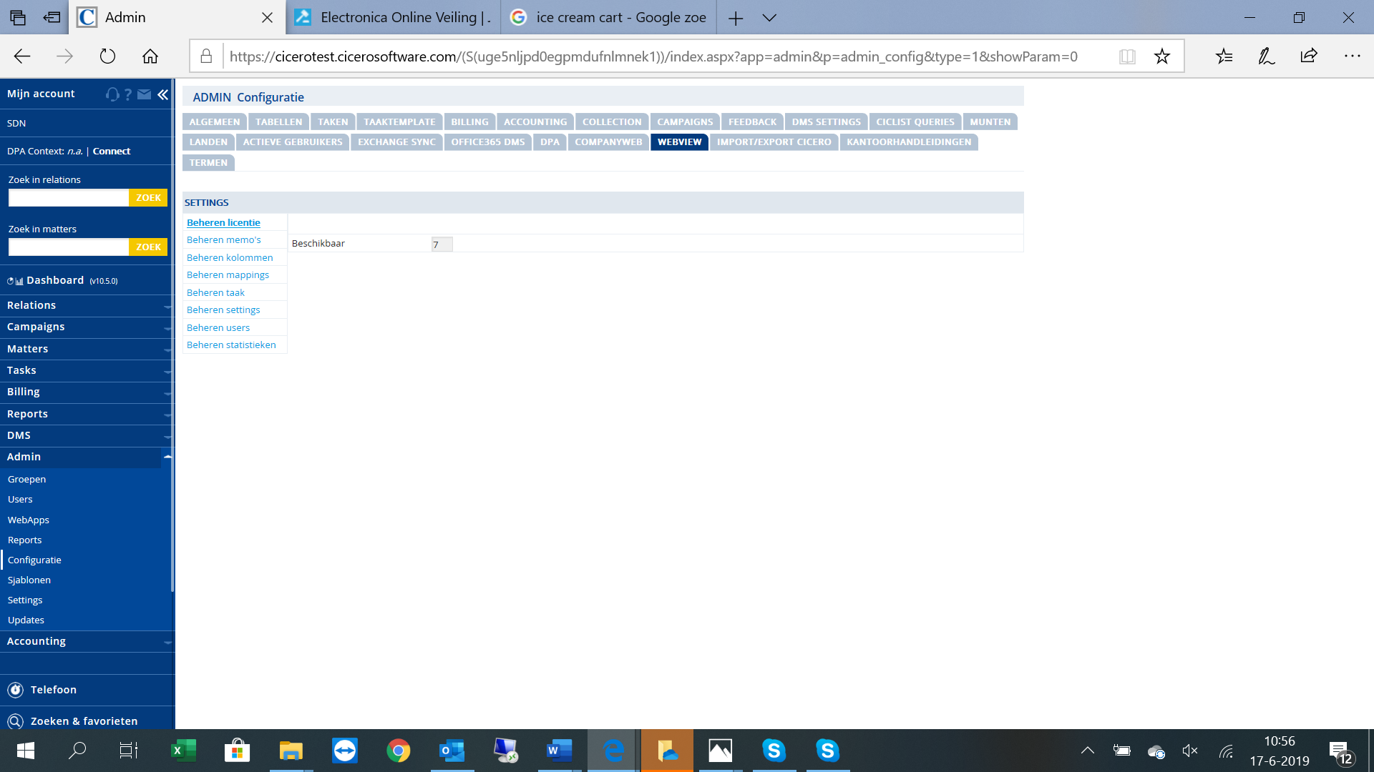This screenshot has height=772, width=1374.
Task: Open the BILLING configuration tab
Action: coord(469,122)
